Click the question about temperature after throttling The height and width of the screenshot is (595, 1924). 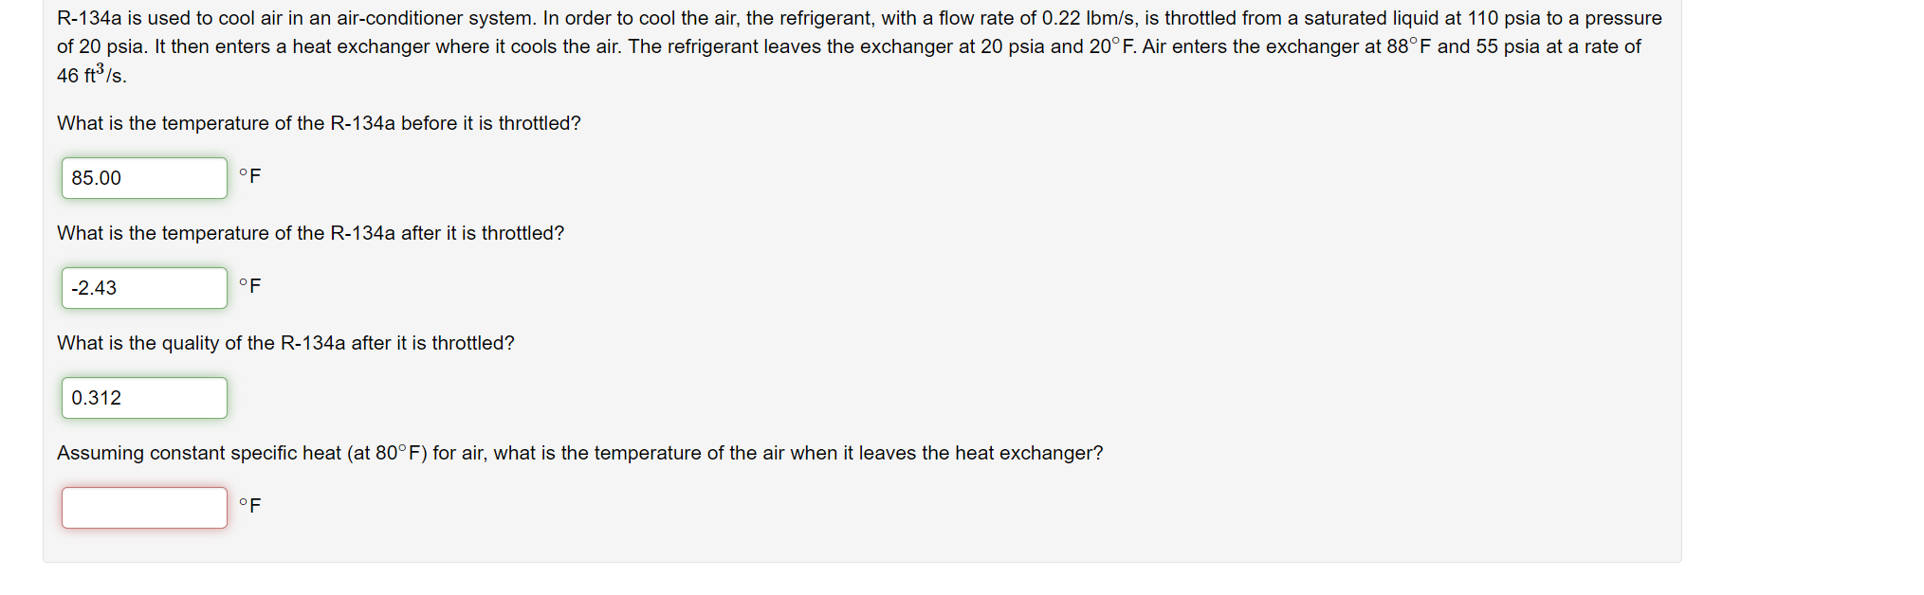pyautogui.click(x=309, y=233)
